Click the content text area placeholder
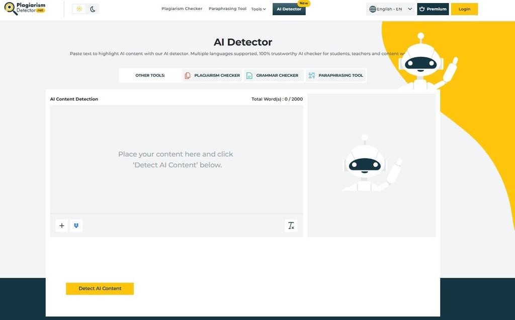Viewport: 515px width, 320px height. click(x=177, y=160)
